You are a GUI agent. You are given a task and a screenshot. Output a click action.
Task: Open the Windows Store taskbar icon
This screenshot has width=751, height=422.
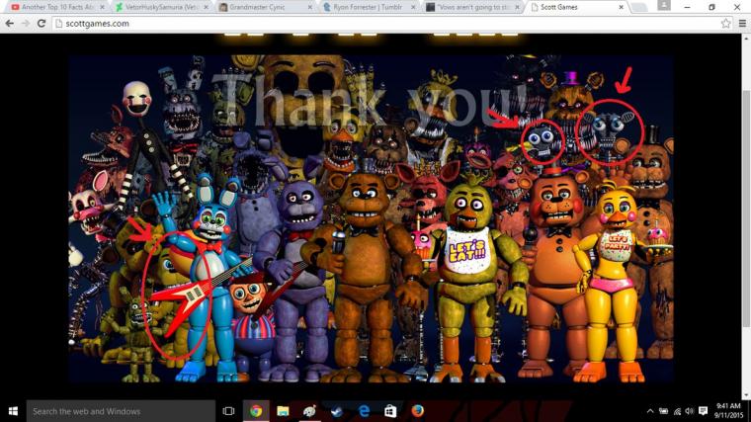(x=390, y=411)
